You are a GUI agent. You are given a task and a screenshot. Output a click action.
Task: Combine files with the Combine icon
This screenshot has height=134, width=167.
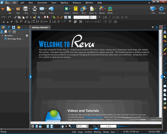76,9
